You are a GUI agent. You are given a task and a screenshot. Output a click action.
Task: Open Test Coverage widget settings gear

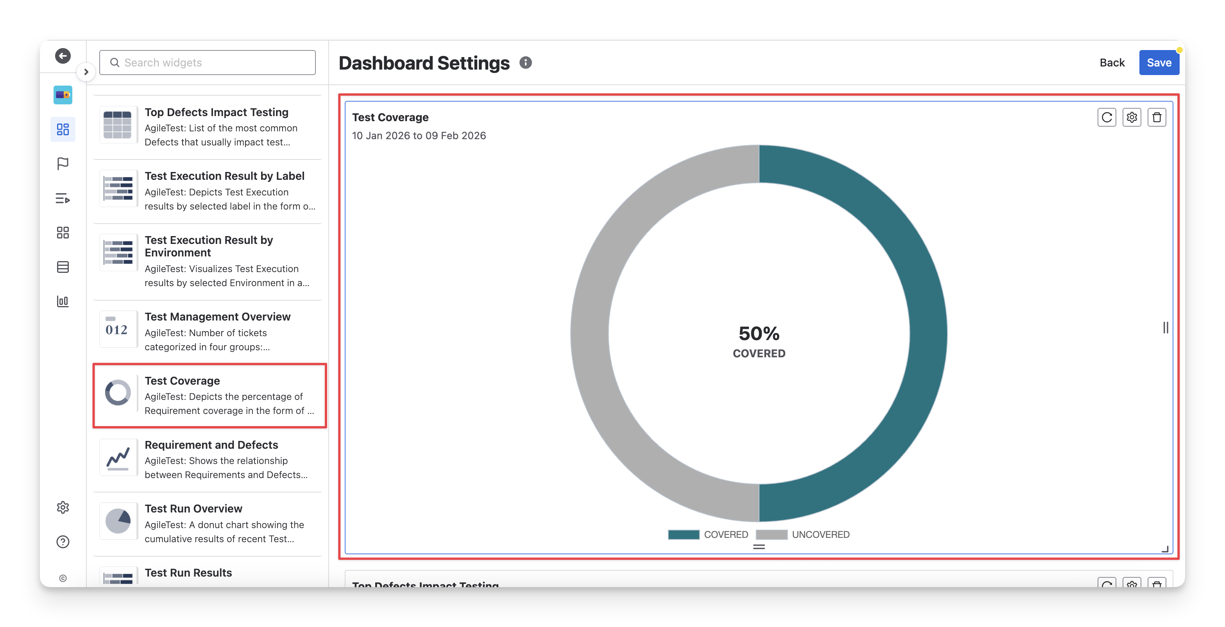[x=1132, y=118]
